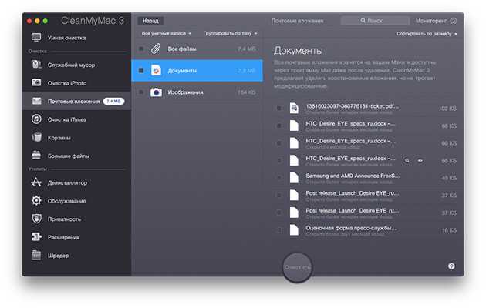Select Оценочная форма пресс-службы file name
The width and height of the screenshot is (486, 308).
pos(351,228)
